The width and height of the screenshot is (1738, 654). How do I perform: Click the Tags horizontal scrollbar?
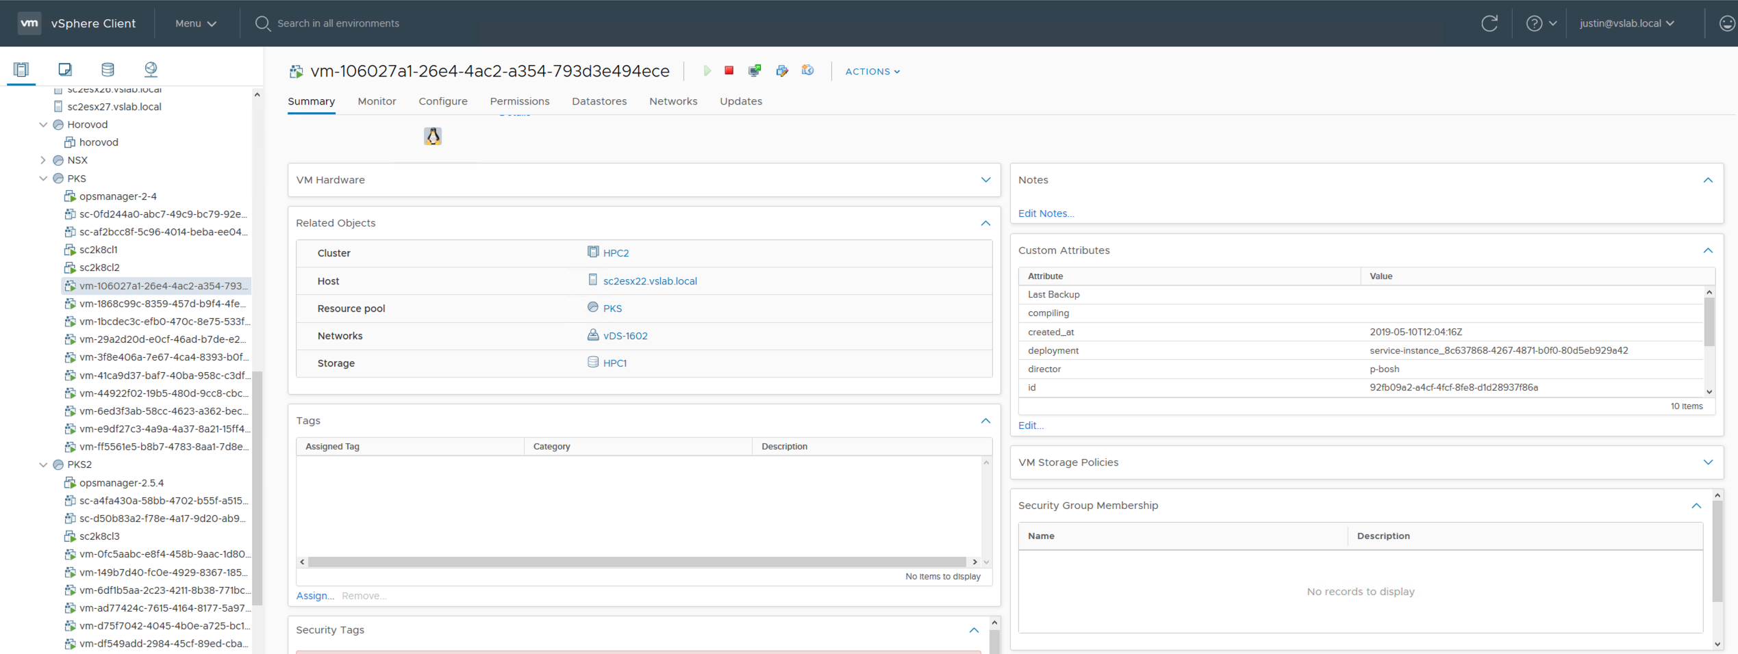coord(637,562)
